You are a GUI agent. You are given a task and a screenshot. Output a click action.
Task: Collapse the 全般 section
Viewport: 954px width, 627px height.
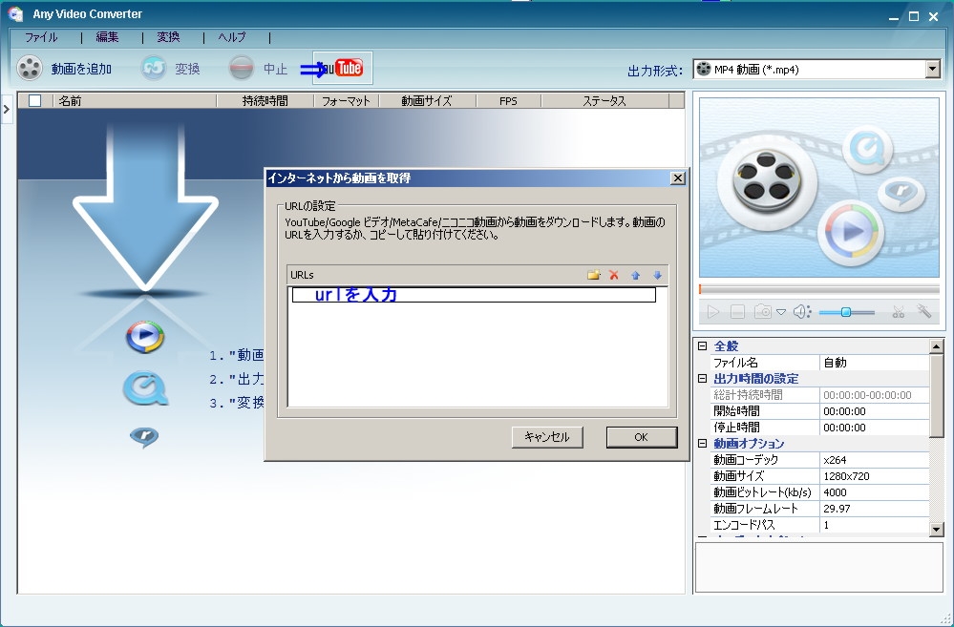pos(702,346)
